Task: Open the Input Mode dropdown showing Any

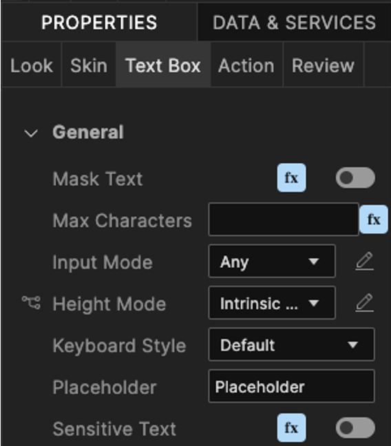Action: coord(272,261)
